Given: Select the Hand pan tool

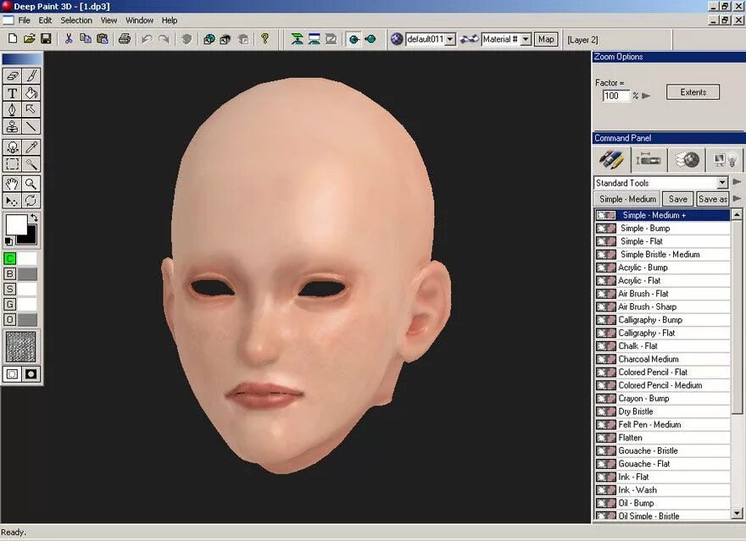Looking at the screenshot, I should click(13, 184).
